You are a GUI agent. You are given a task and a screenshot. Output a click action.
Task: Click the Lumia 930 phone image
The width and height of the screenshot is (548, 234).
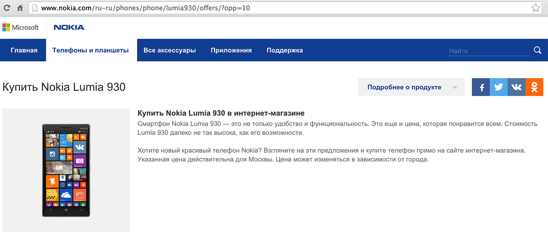[66, 170]
